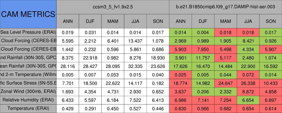
Task: Open the Land 2-m Temperature row label
Action: coord(28,75)
